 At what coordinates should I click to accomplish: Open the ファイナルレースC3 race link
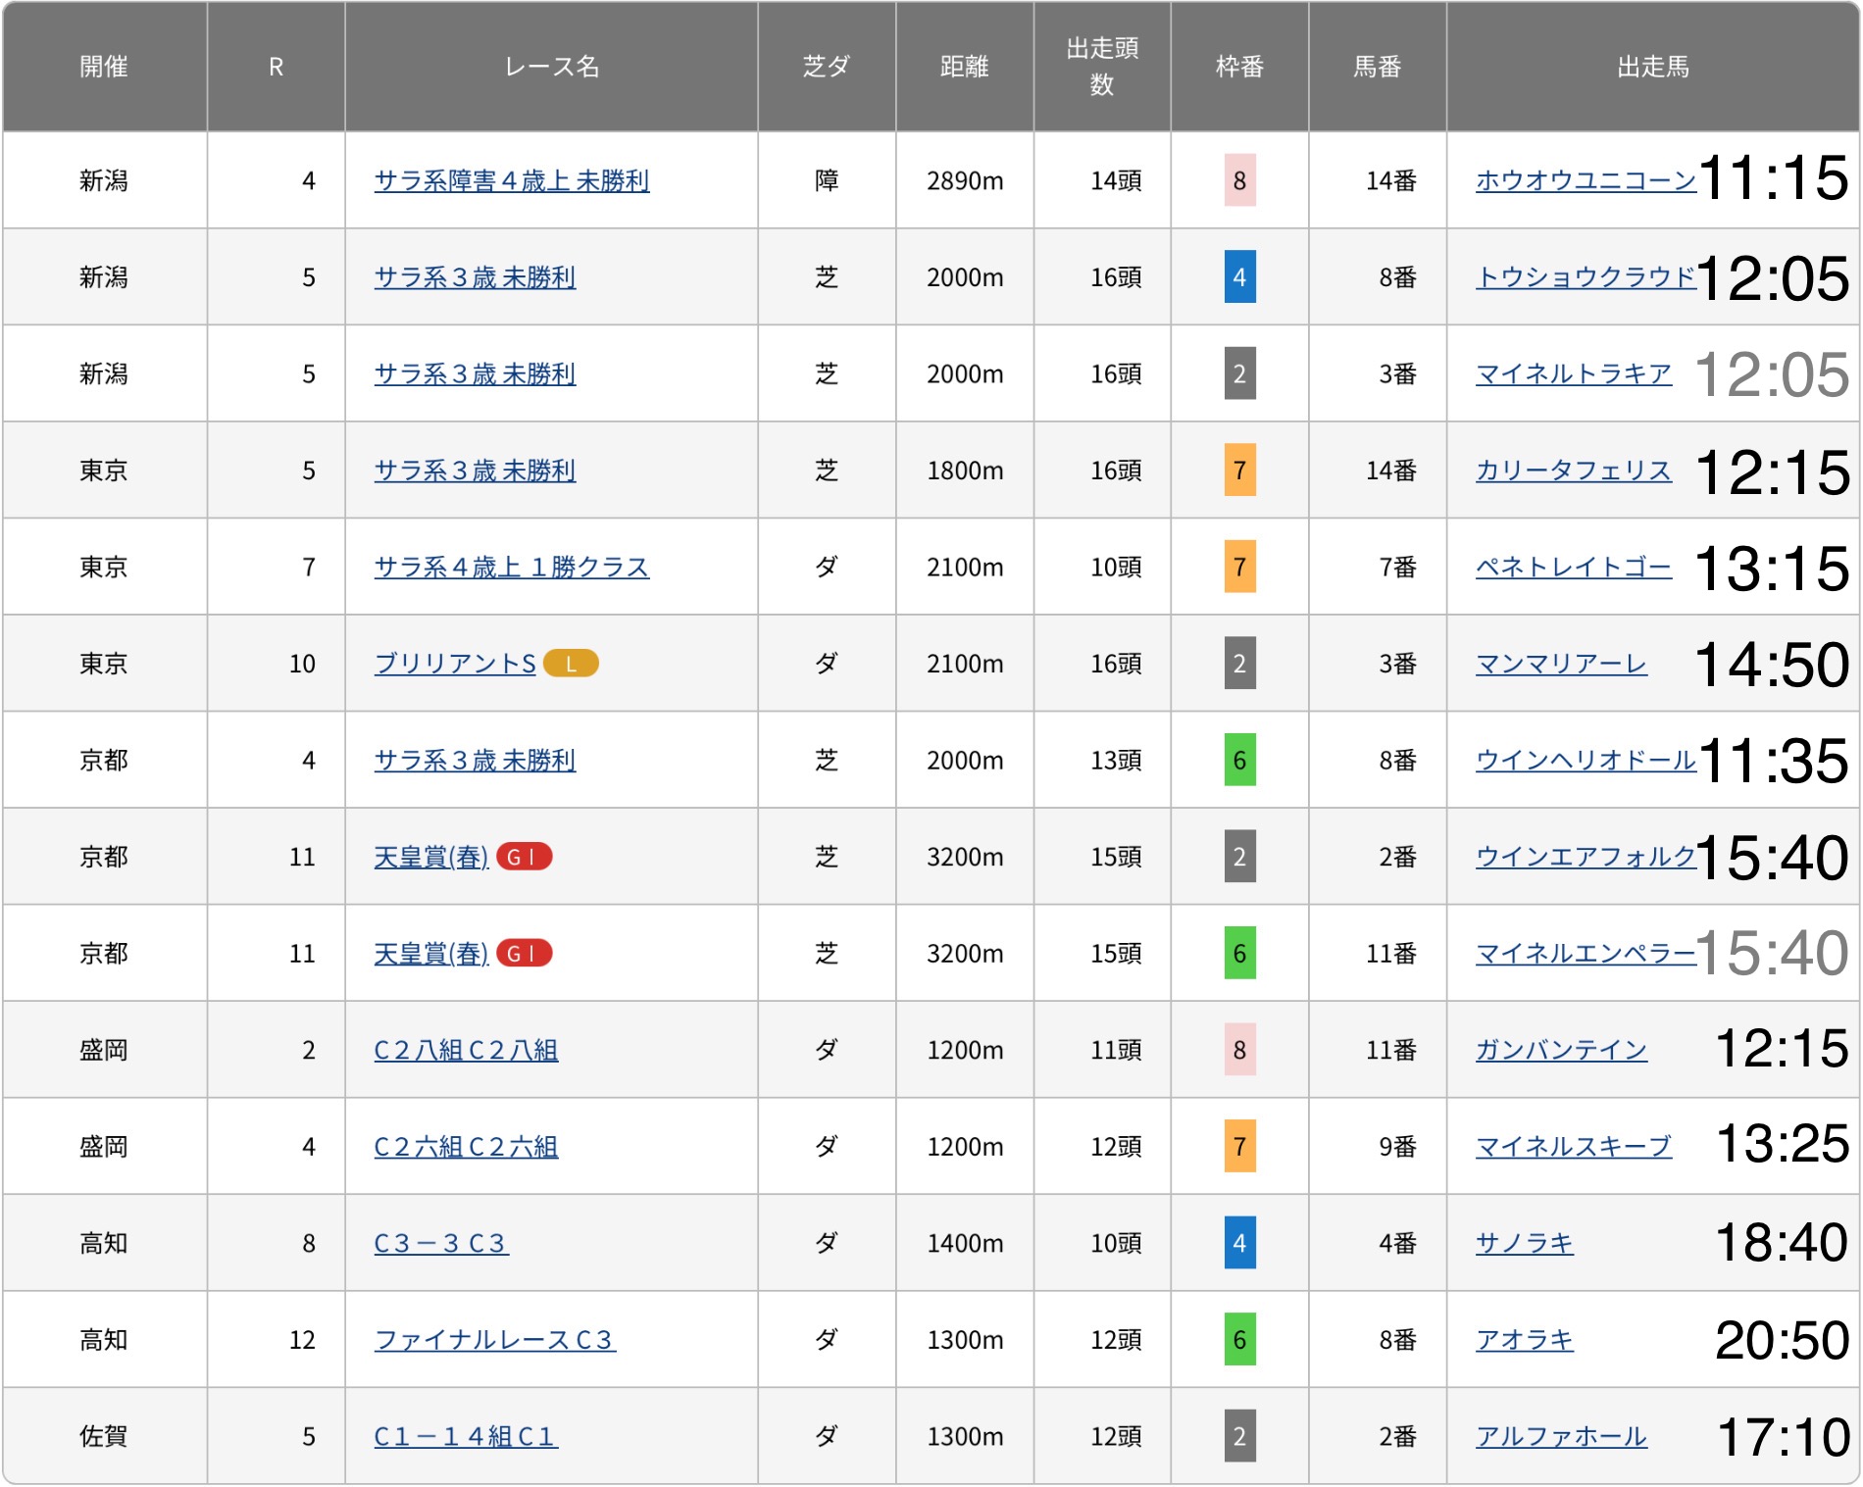point(494,1339)
